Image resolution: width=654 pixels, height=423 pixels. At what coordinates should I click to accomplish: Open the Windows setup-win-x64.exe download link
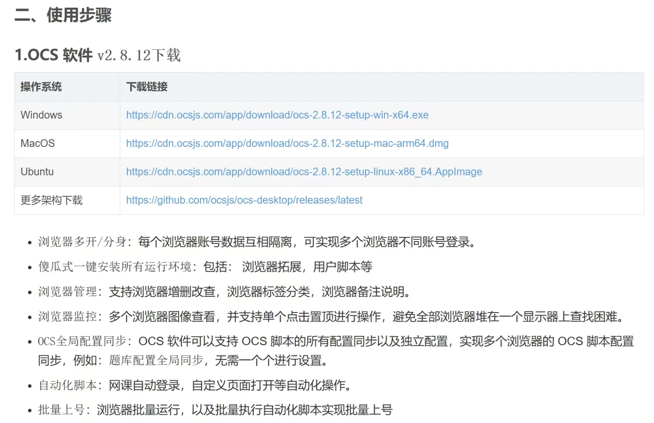277,115
